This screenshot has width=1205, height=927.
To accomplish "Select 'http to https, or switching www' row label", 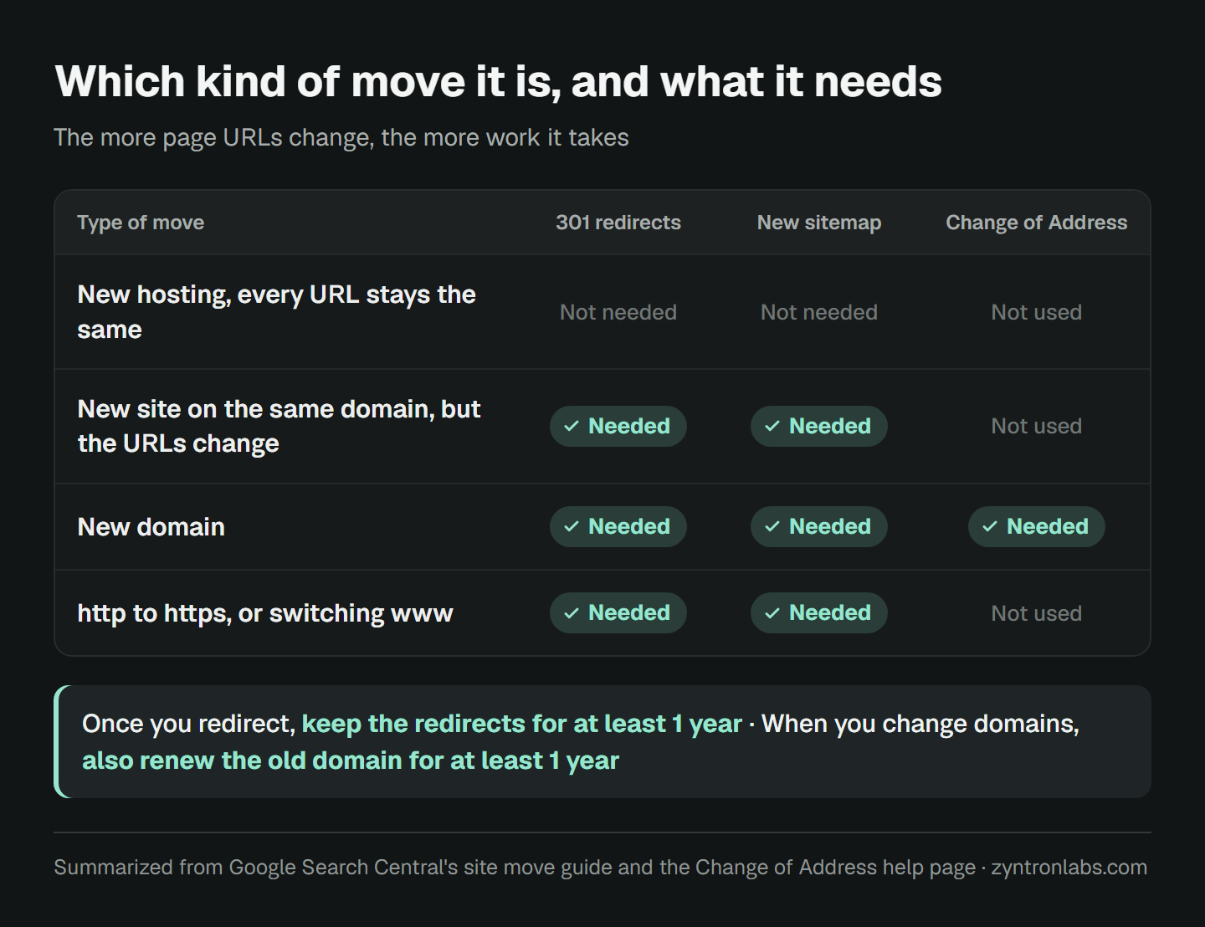I will 265,613.
